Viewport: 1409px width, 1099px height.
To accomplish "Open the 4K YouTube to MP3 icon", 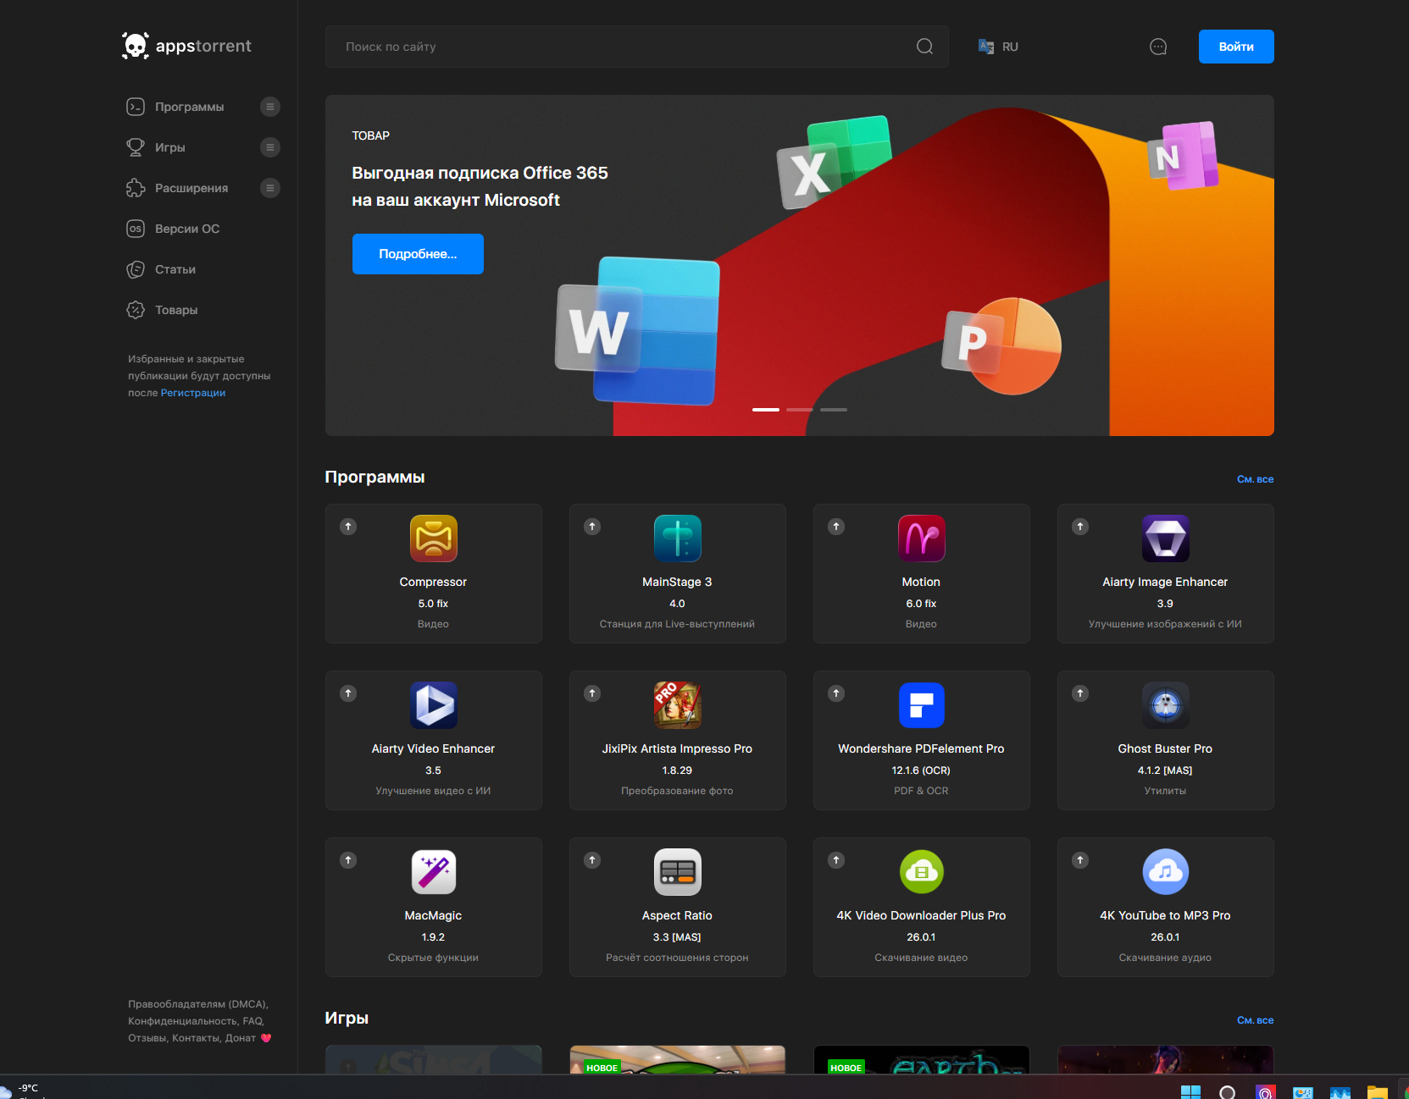I will [x=1165, y=872].
